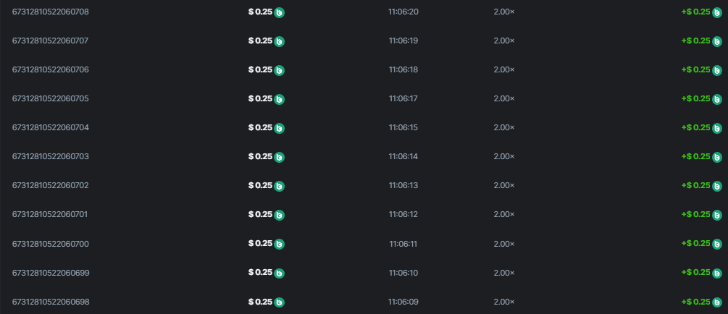
Task: Click the profit coin icon in the 11:06:19 row
Action: click(x=716, y=41)
